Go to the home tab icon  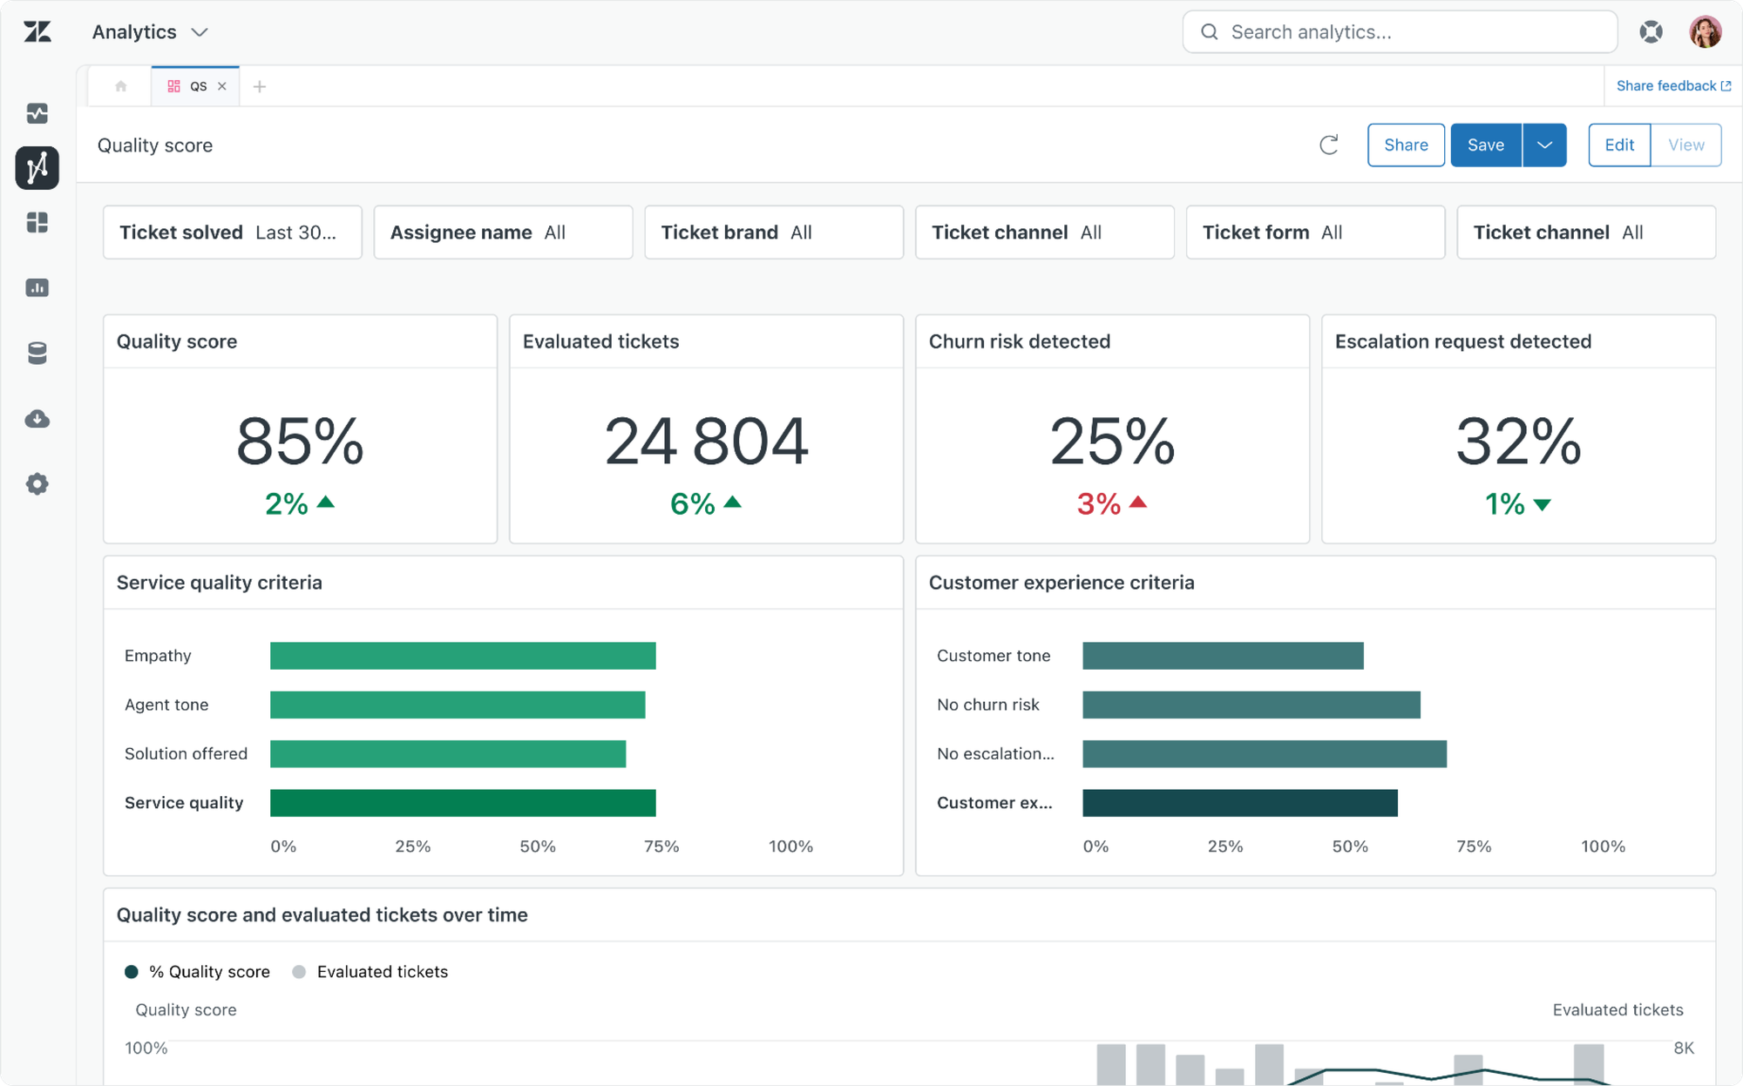coord(121,86)
